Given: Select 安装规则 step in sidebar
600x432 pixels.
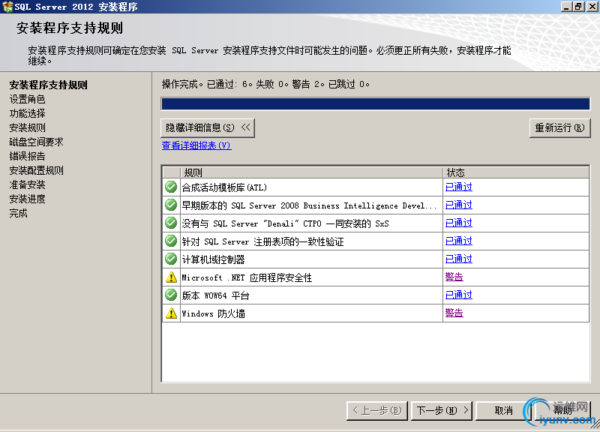Looking at the screenshot, I should (27, 127).
